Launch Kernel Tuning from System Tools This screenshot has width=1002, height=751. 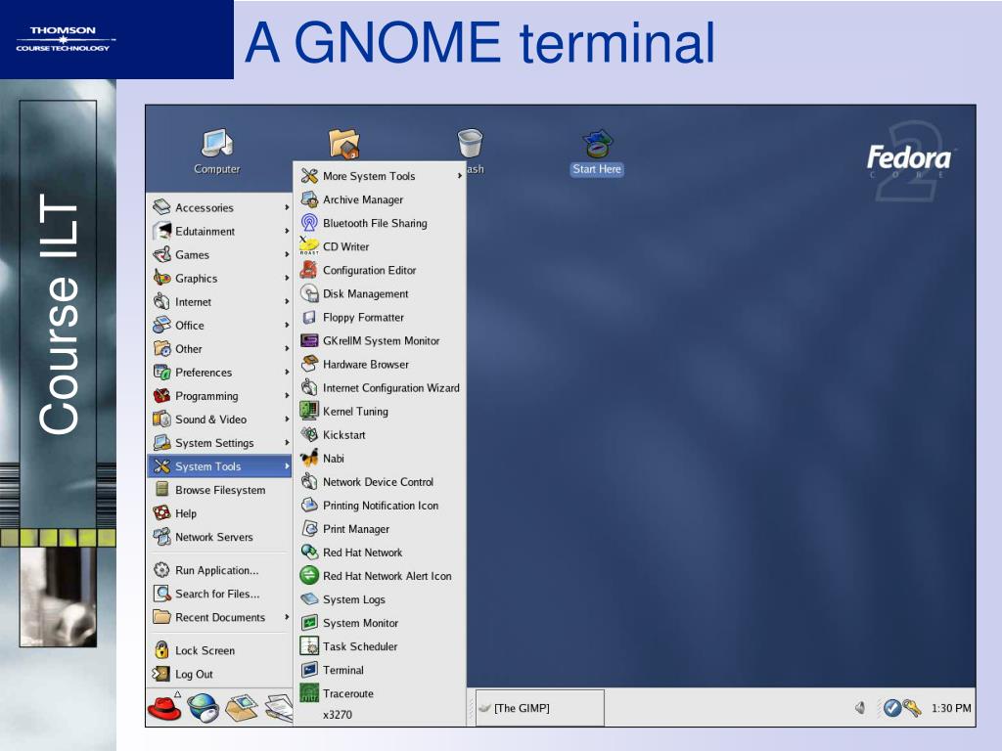(380, 412)
